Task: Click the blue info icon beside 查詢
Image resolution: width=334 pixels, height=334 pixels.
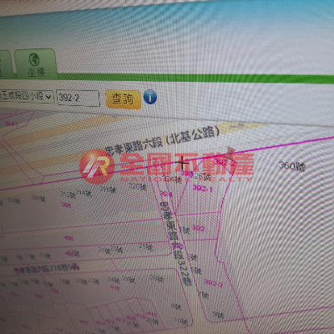Action: tap(150, 97)
